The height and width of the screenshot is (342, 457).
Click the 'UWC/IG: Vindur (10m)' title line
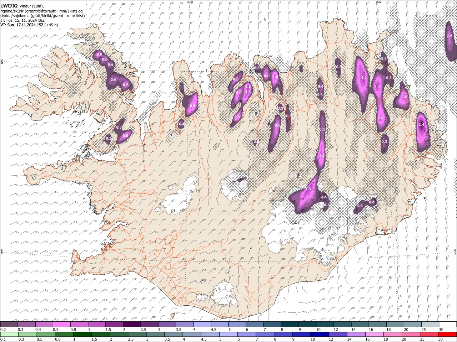point(22,6)
